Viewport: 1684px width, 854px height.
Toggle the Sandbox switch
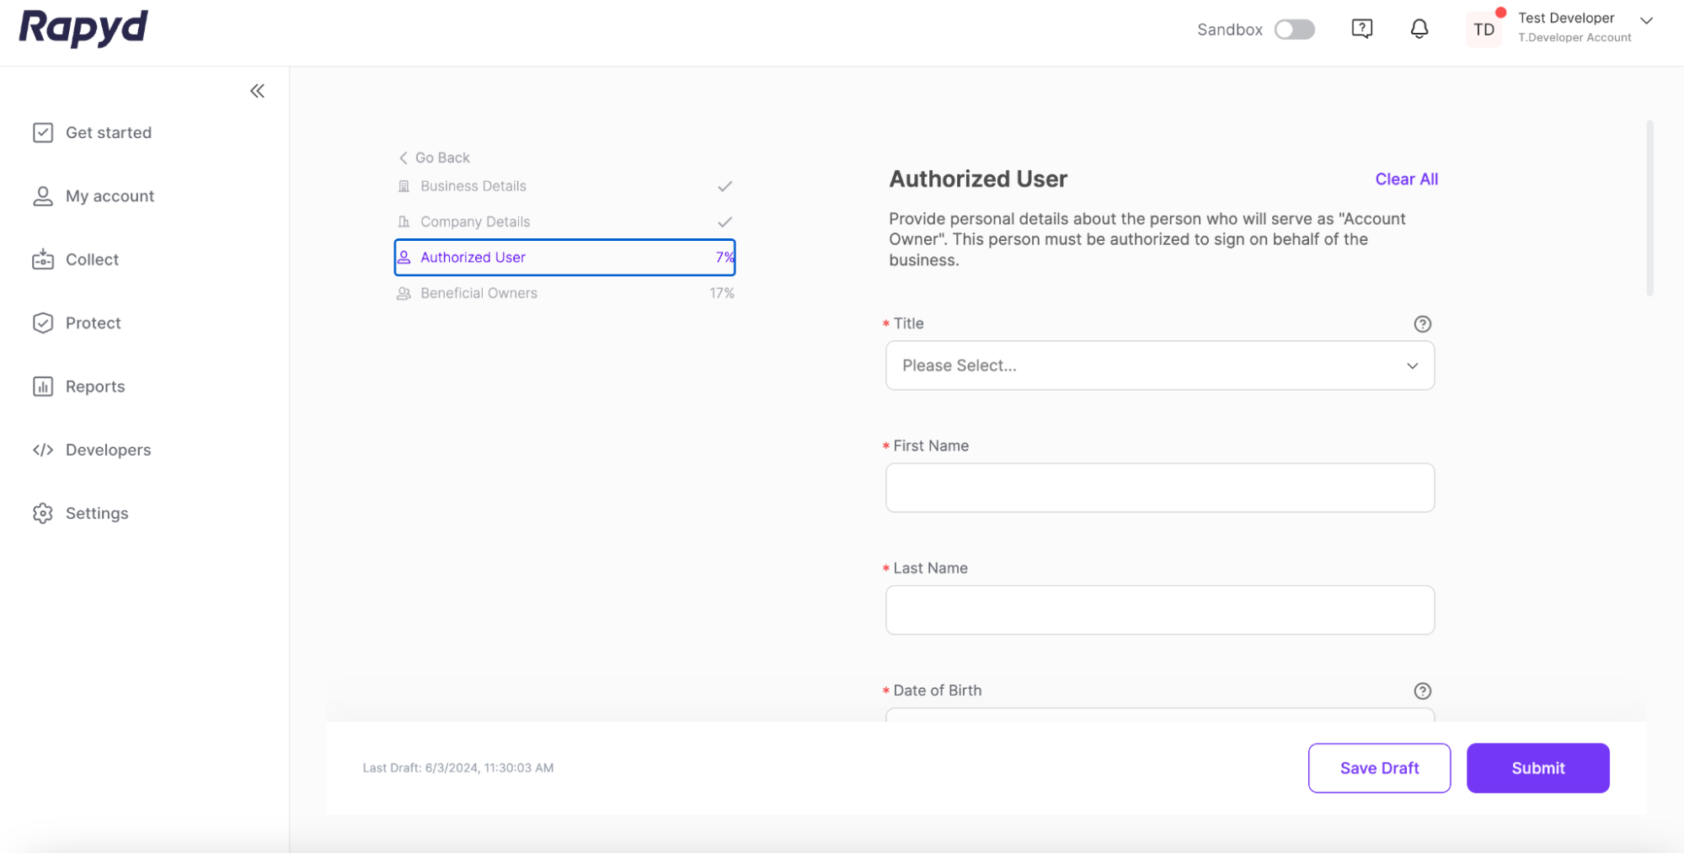click(x=1294, y=29)
